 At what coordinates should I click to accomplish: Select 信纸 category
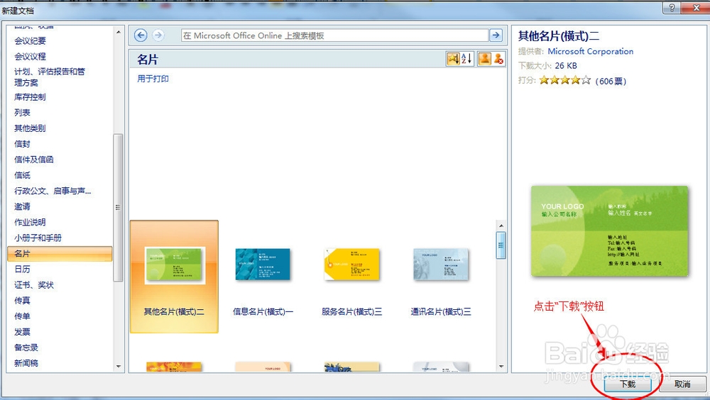(x=22, y=175)
